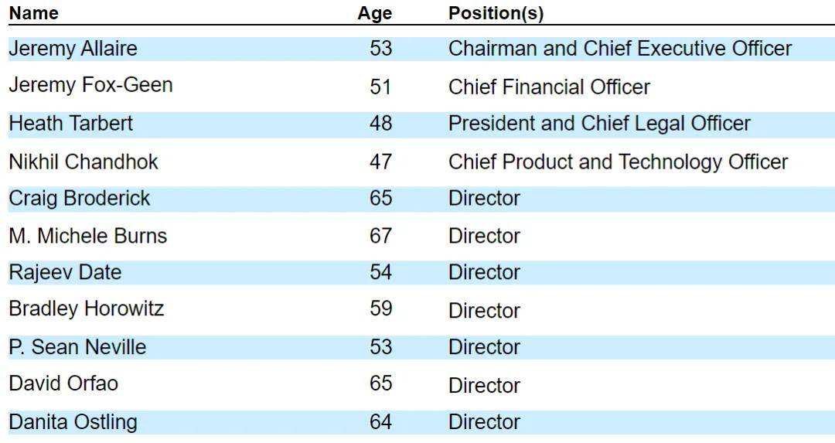Viewport: 835px width, 443px height.
Task: Select the name Craig Broderick
Action: tap(80, 199)
